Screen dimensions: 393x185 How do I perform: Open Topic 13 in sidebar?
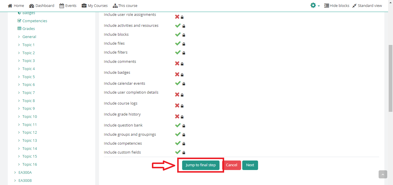(30, 140)
